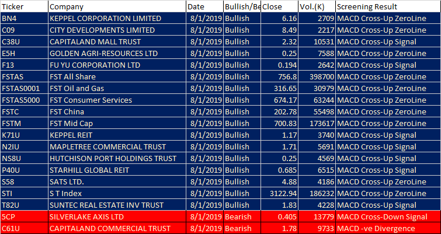Image resolution: width=441 pixels, height=234 pixels.
Task: Select GOLDEN AGRI-RESOURCES LTD cell
Action: tap(117, 53)
